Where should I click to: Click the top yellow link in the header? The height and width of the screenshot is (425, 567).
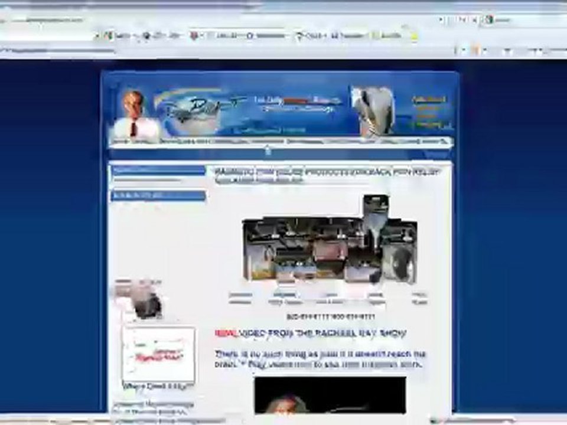pos(429,99)
